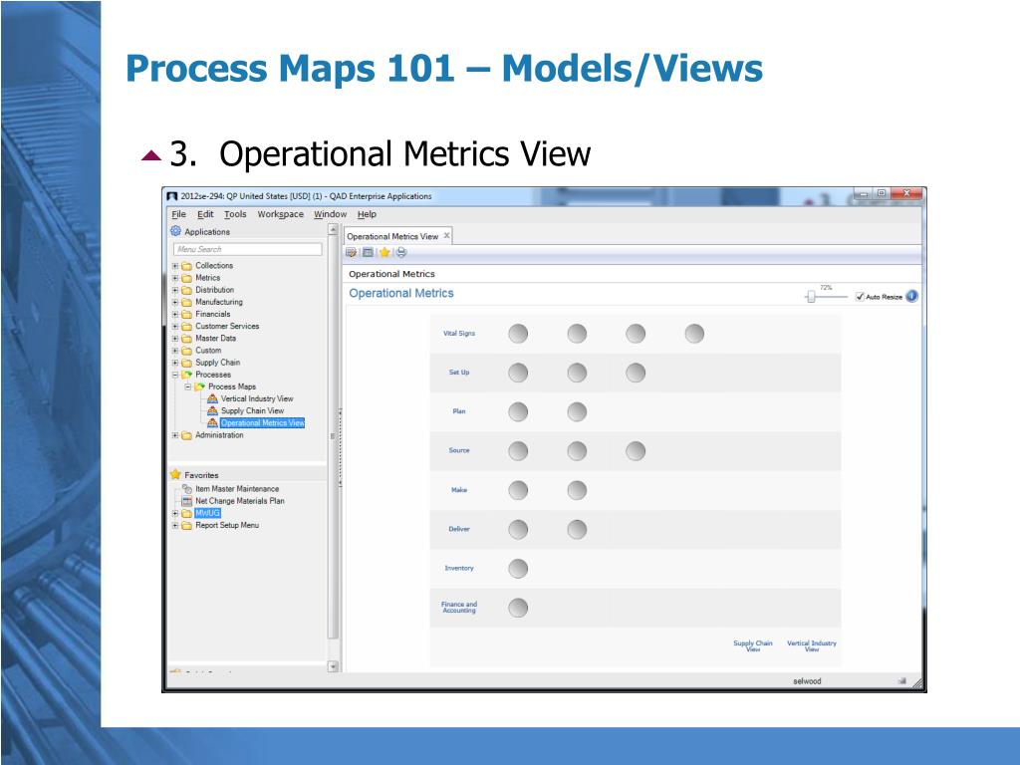The height and width of the screenshot is (765, 1020).
Task: Collapse the Process Maps subfolder
Action: 188,386
